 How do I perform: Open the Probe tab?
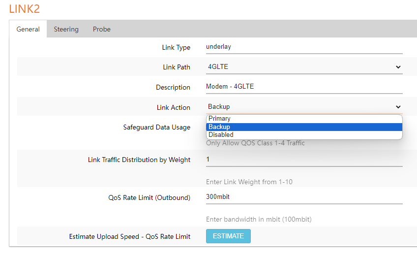[x=102, y=29]
